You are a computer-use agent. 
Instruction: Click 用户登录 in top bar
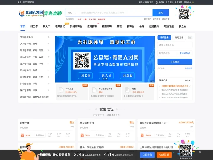[x=169, y=2]
